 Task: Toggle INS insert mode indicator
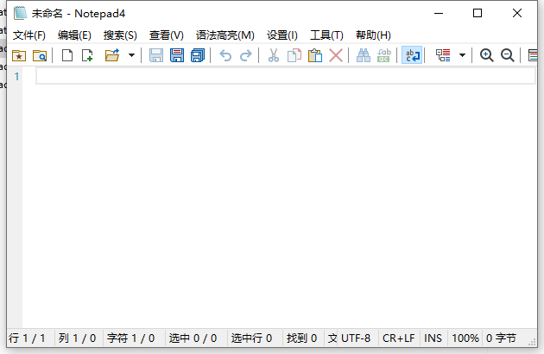(433, 338)
